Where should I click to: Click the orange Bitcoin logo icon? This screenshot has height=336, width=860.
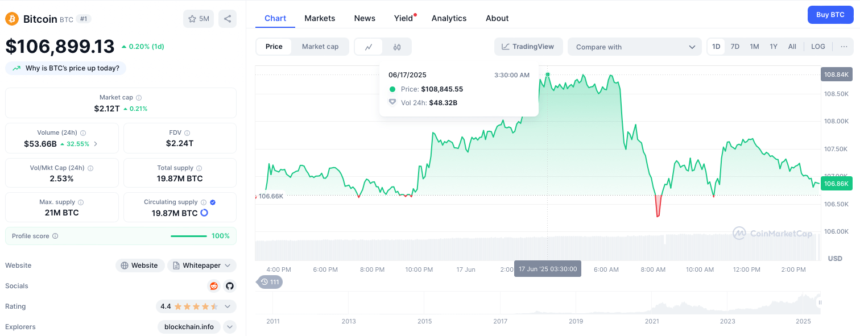click(12, 19)
